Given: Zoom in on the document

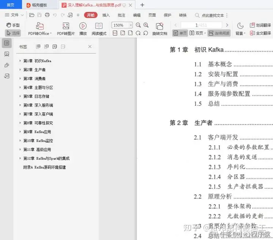Looking at the screenshot, I should [146, 25].
